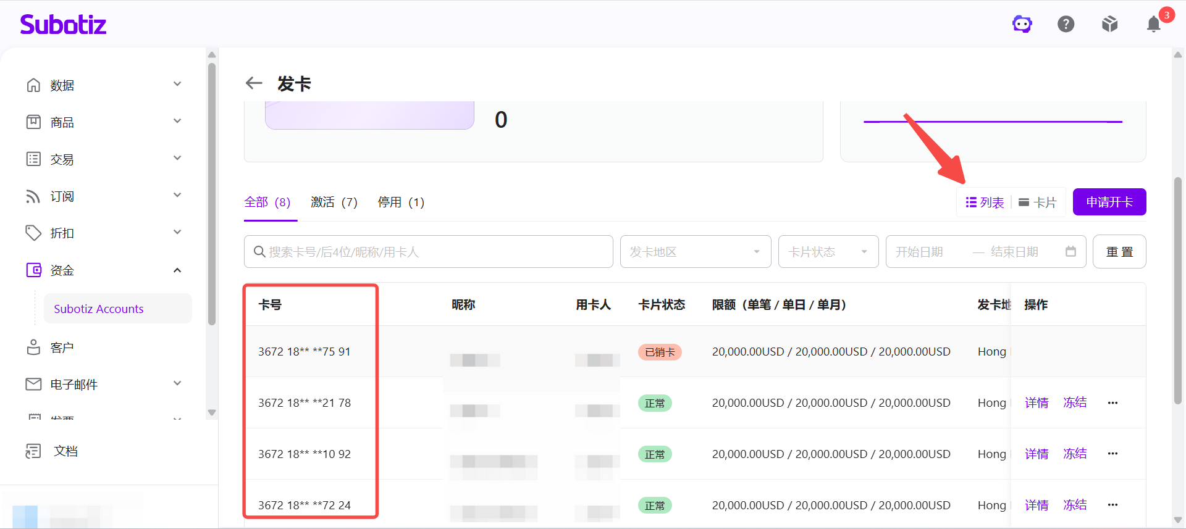The image size is (1186, 529).
Task: Click the main page vertical scrollbar thumb
Action: (x=1177, y=291)
